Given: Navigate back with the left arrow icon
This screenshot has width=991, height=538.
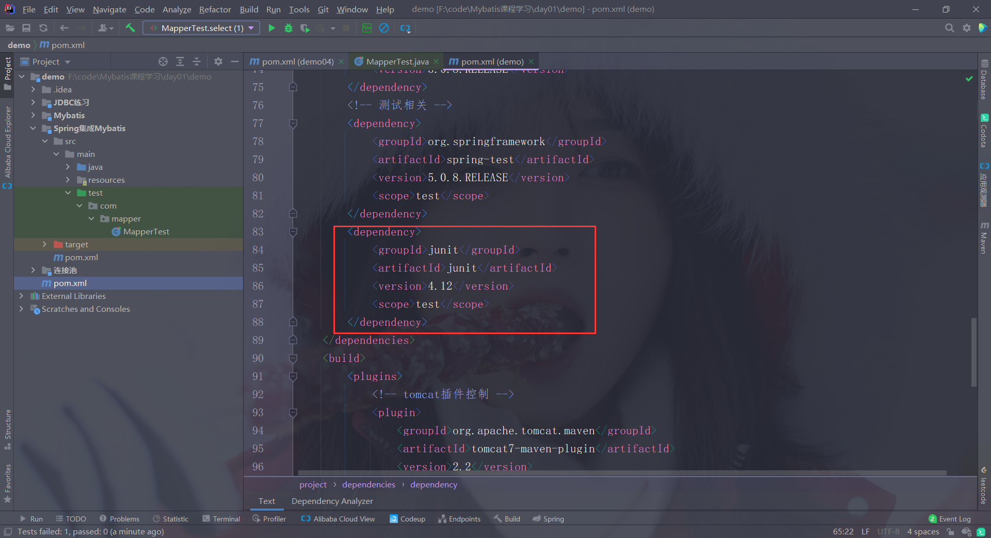Looking at the screenshot, I should tap(65, 28).
